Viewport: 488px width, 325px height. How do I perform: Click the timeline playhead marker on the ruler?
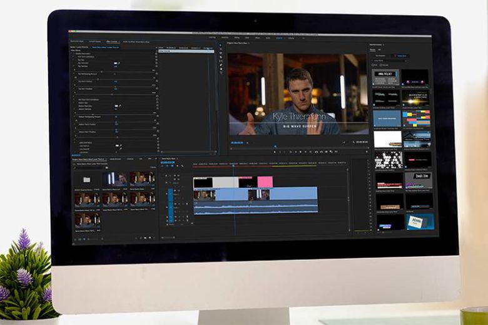coord(234,165)
